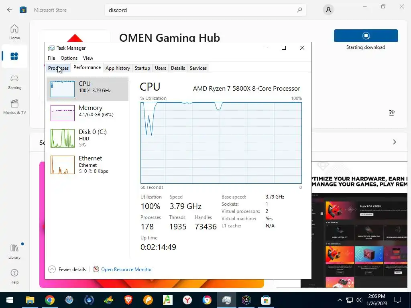This screenshot has height=308, width=411.
Task: Click the Microsoft Store logo icon
Action: [23, 10]
